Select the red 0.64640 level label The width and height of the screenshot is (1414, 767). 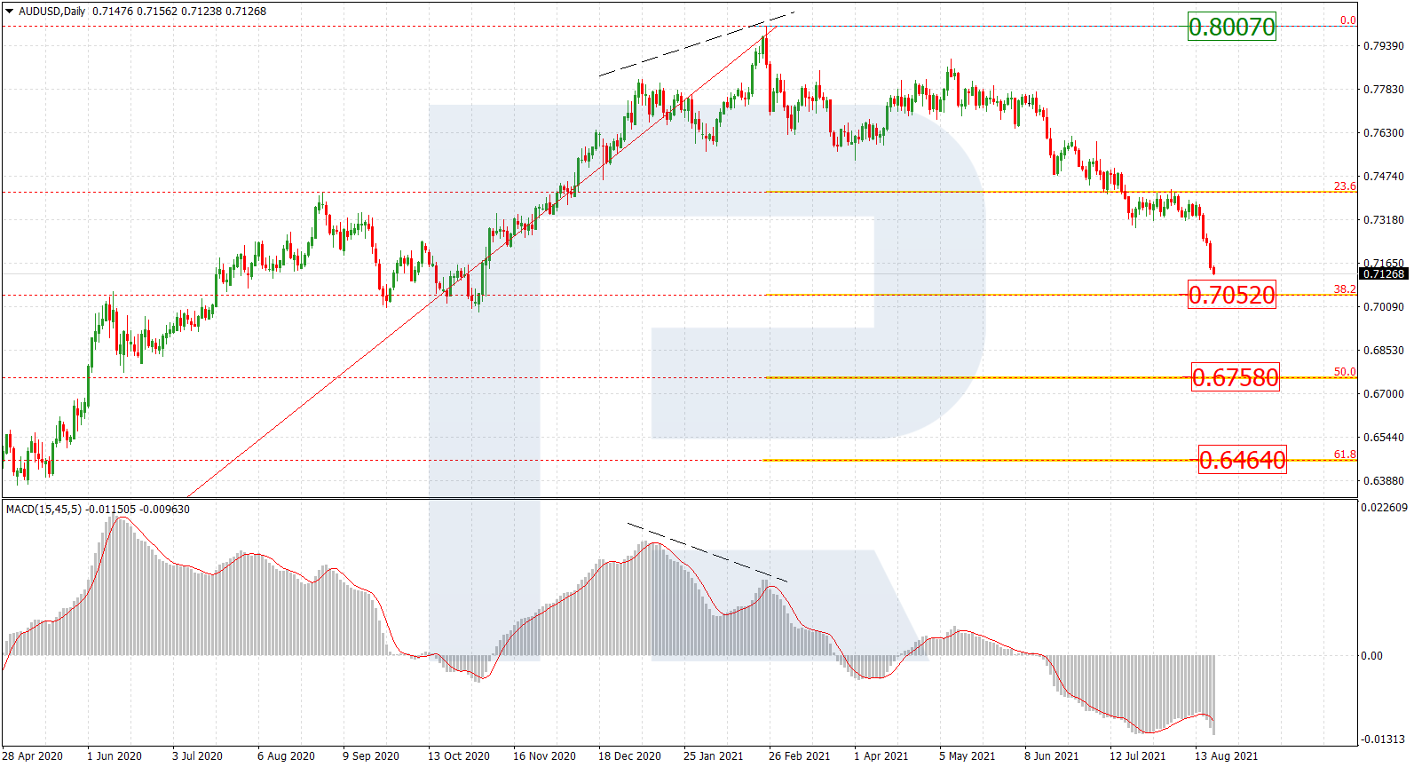1242,460
